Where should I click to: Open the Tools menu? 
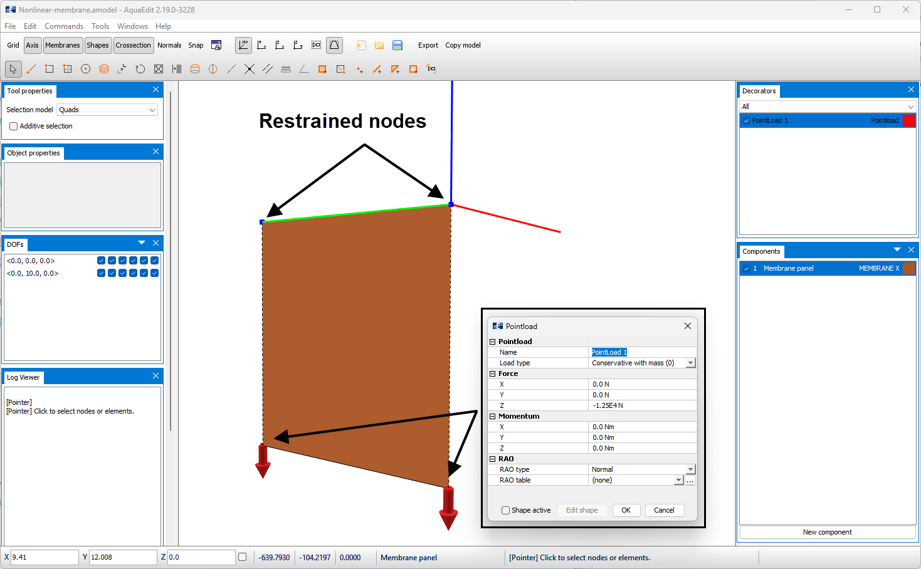100,26
